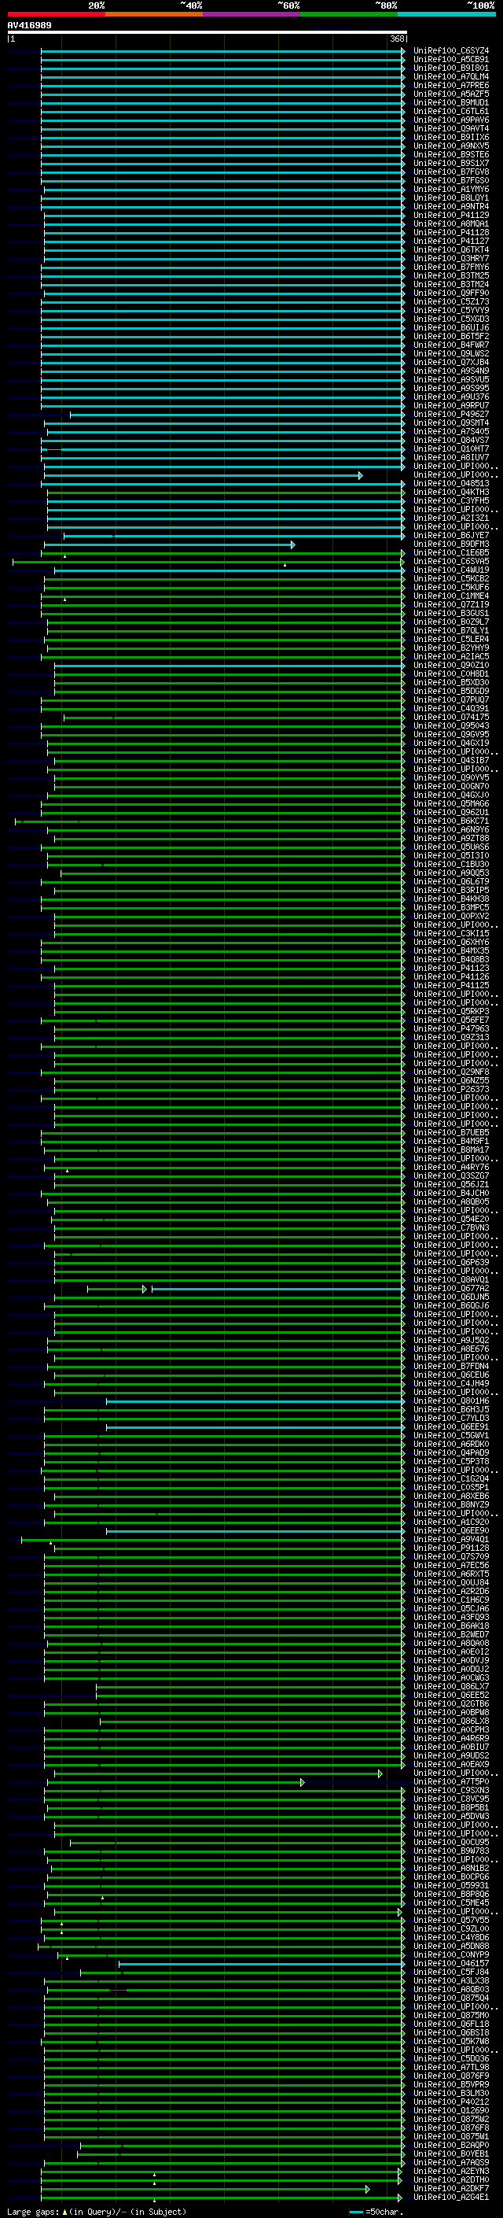
Task: Select the UniRef100_O48513 label
Action: click(x=451, y=484)
